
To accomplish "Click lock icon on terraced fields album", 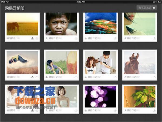I will click(x=86, y=38).
